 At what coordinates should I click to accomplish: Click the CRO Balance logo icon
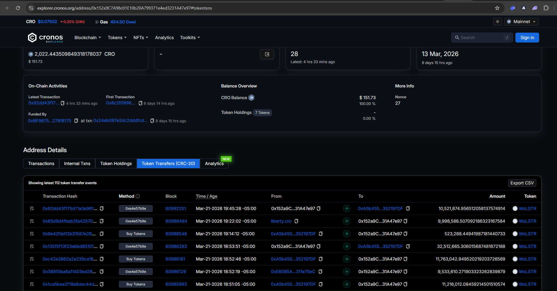(x=251, y=98)
